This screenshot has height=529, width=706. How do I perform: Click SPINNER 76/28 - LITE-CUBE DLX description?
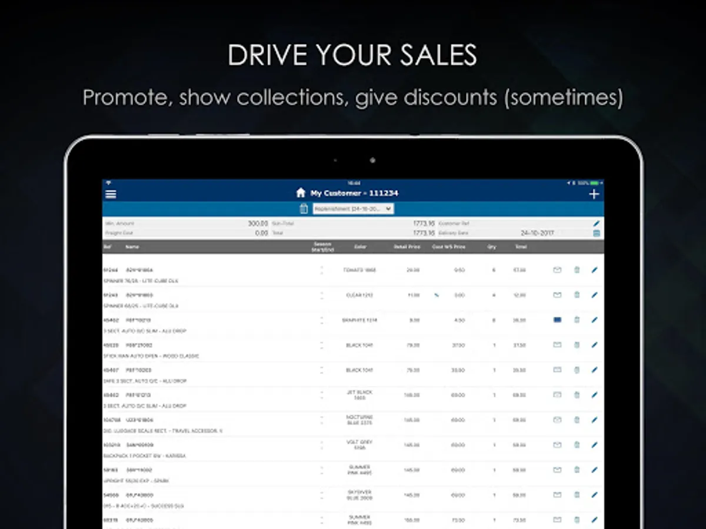click(141, 281)
